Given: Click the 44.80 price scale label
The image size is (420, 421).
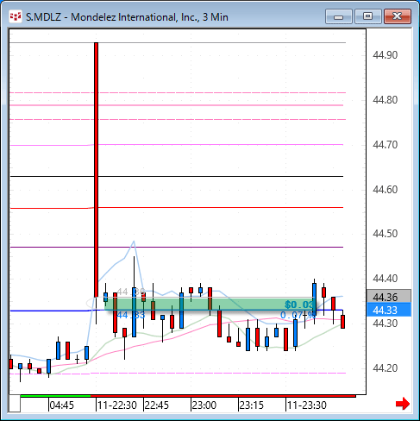Looking at the screenshot, I should pos(385,100).
